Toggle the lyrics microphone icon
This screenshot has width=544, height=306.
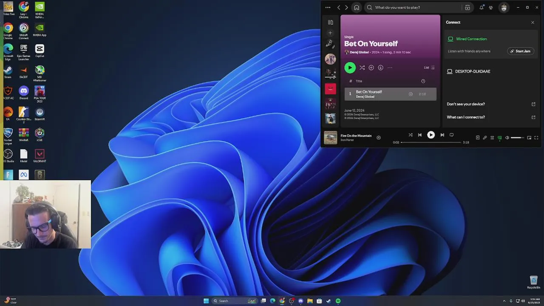(x=485, y=138)
